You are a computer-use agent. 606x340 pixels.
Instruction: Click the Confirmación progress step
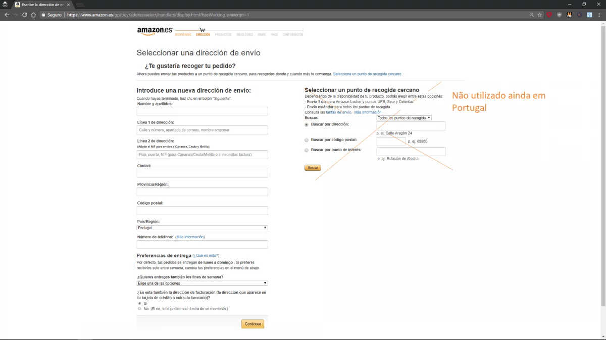coord(293,35)
